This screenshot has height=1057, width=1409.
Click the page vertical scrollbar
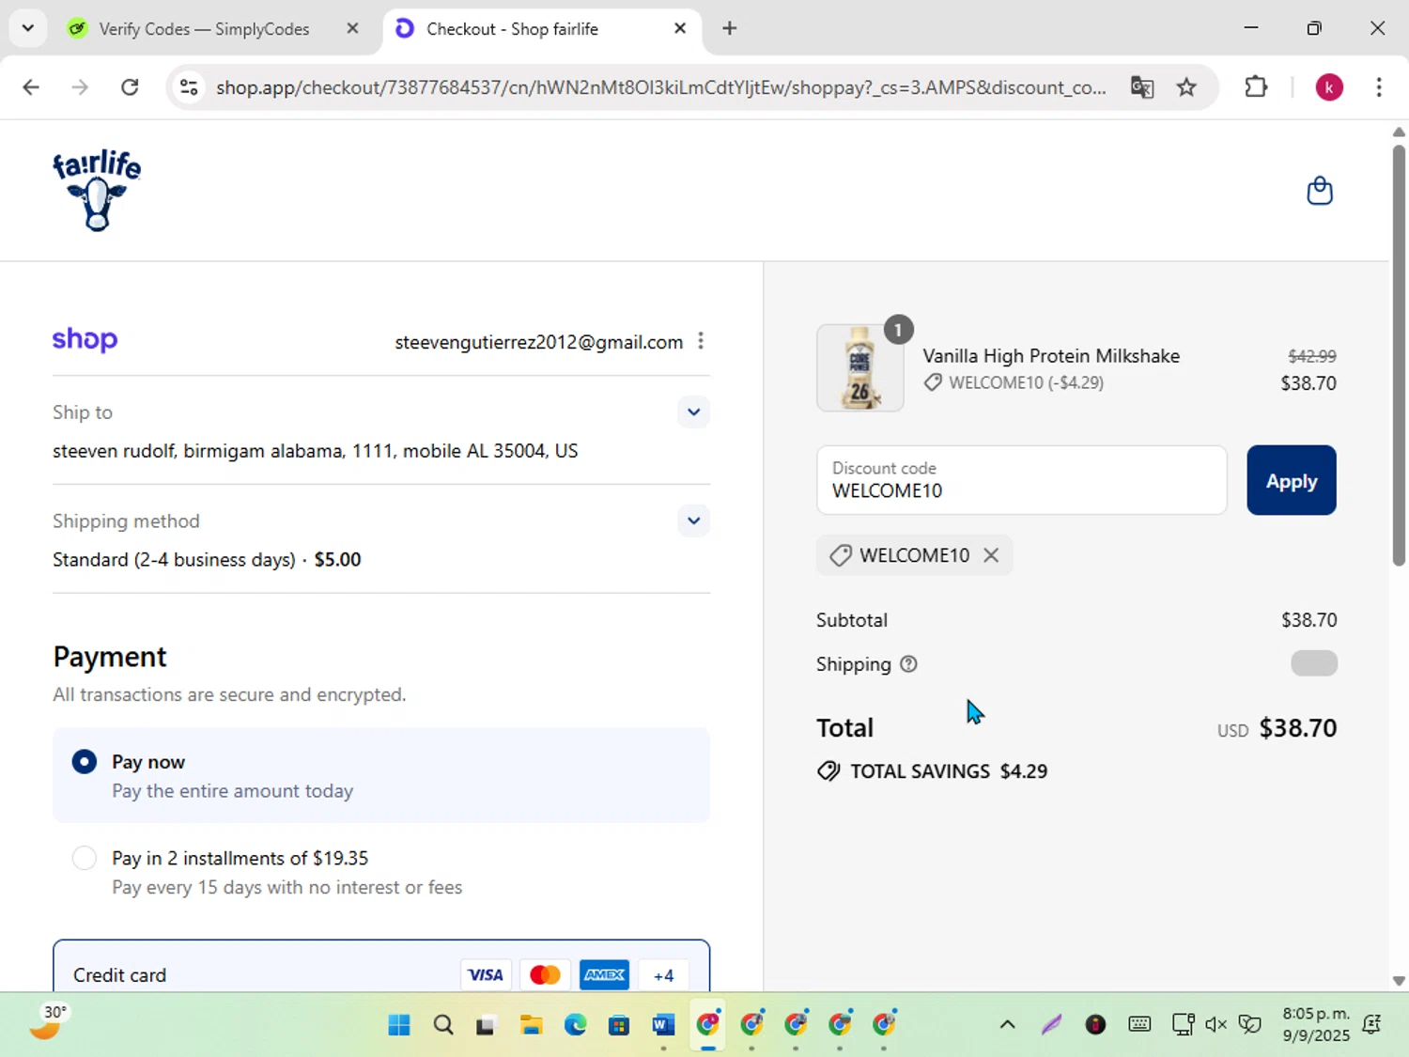pyautogui.click(x=1399, y=357)
